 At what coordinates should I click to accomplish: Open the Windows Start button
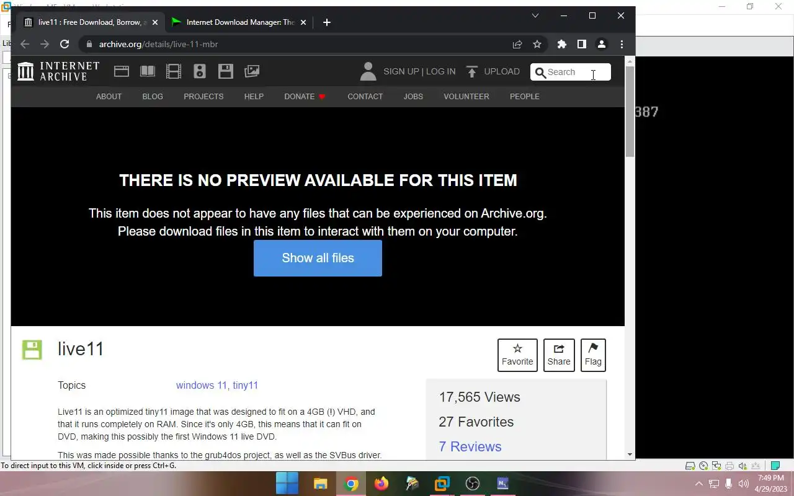287,484
